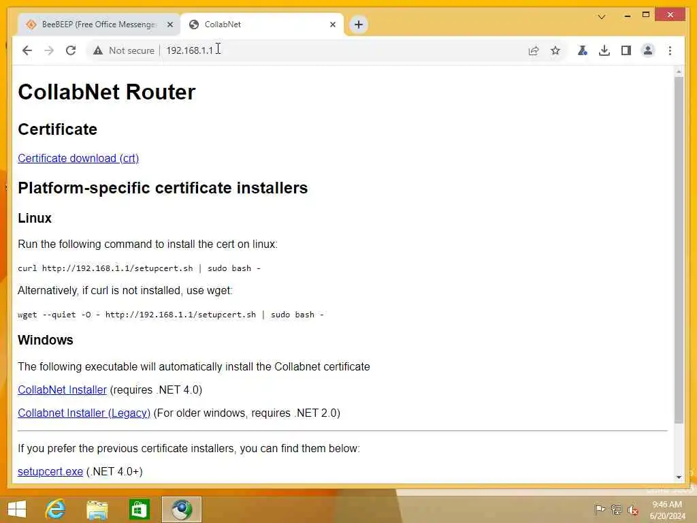697x523 pixels.
Task: Click the muted volume tray icon
Action: point(633,509)
